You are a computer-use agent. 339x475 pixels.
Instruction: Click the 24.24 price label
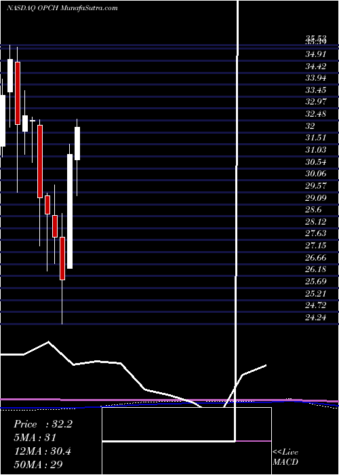(316, 317)
